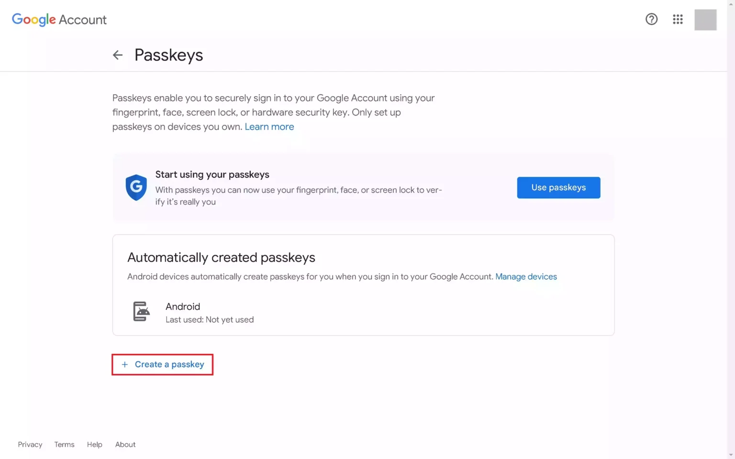Open the Privacy footer link
The height and width of the screenshot is (459, 735).
(x=30, y=444)
